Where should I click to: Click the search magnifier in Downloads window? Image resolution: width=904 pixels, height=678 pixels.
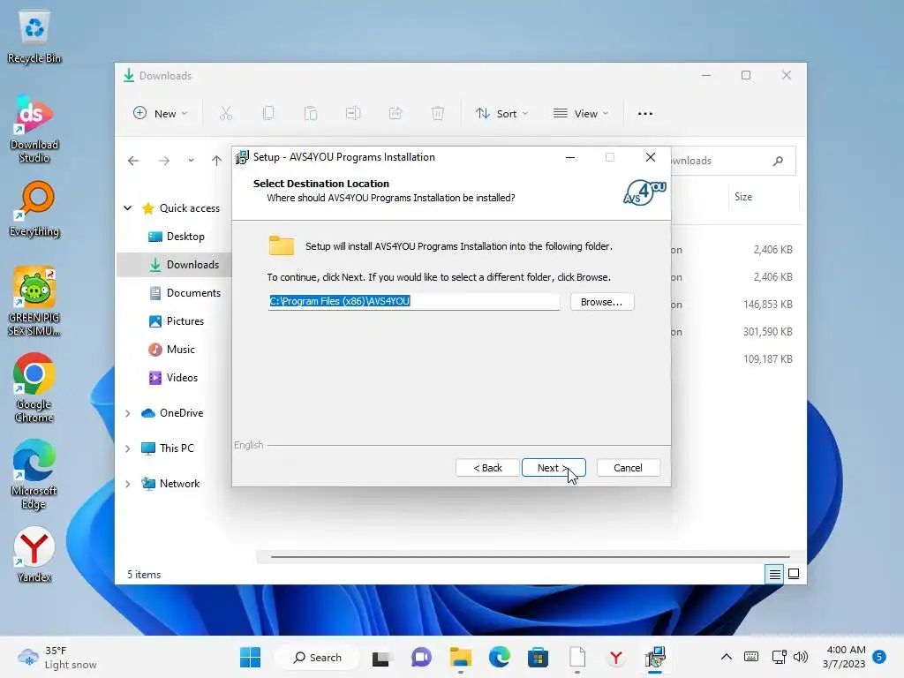click(779, 161)
